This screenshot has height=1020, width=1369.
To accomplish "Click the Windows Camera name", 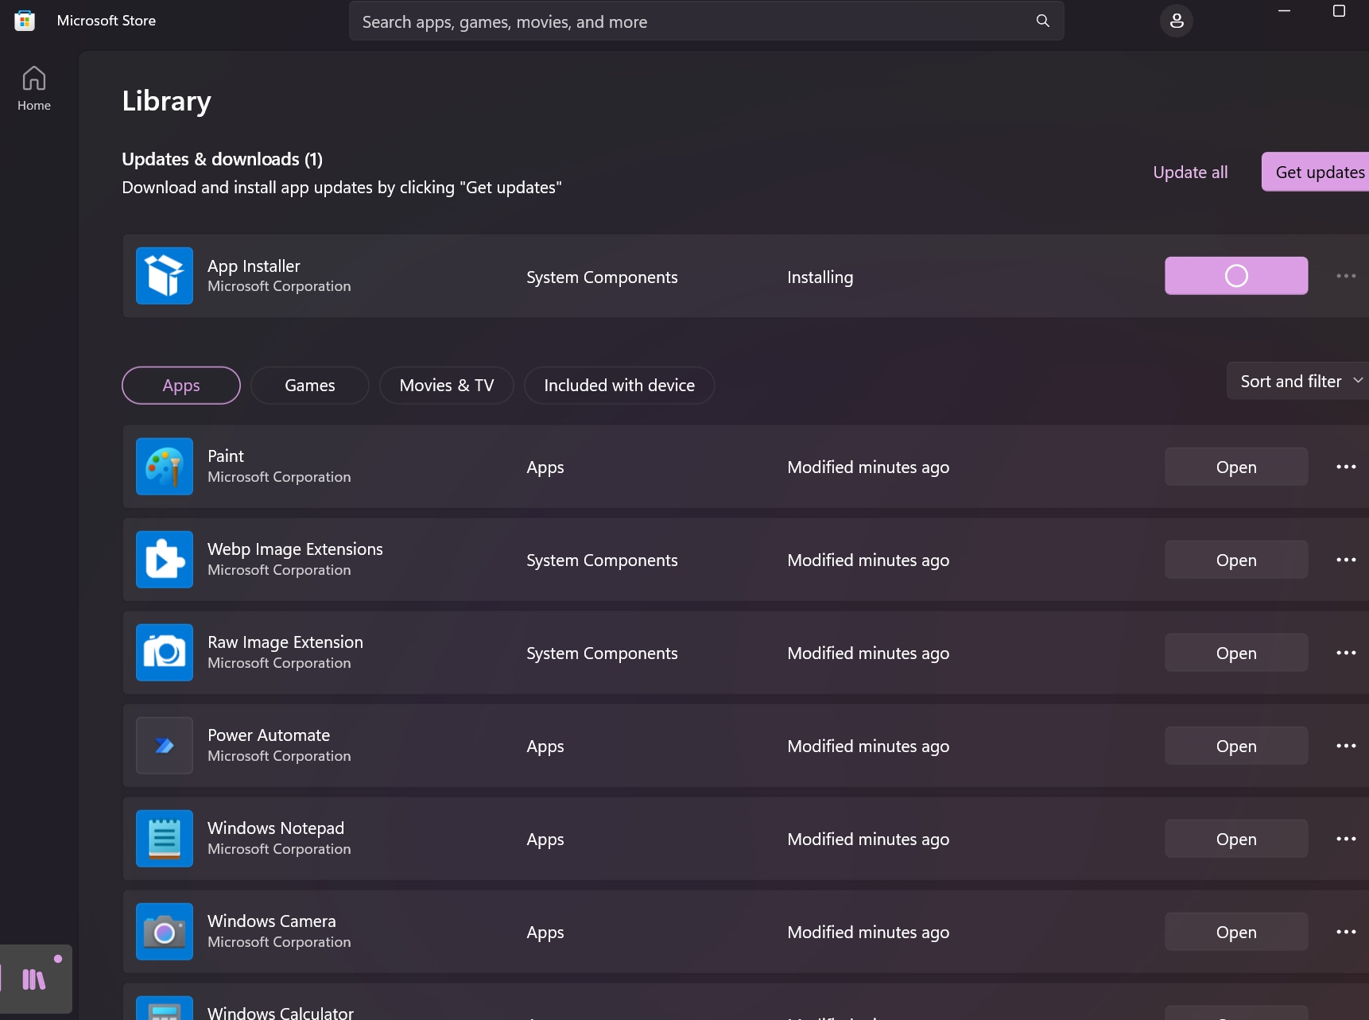I will (x=272, y=921).
